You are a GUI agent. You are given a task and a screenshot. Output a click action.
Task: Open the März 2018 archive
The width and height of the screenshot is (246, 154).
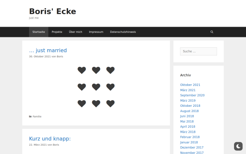tap(188, 132)
